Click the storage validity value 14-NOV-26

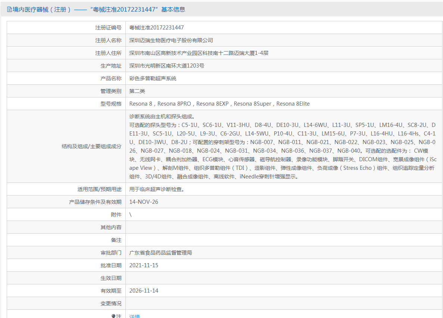[144, 202]
